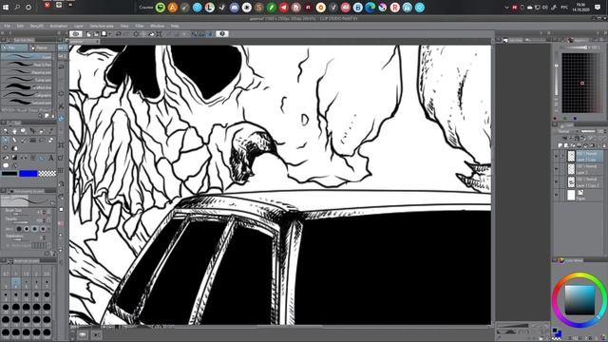Select the Eyedropper tool in tool palette
This screenshot has width=608, height=342.
coord(51,131)
